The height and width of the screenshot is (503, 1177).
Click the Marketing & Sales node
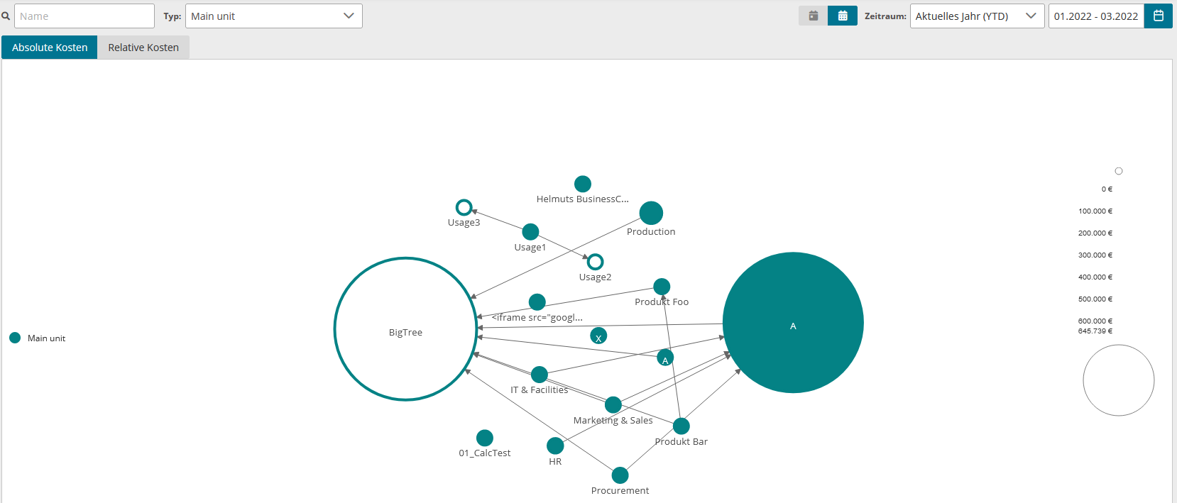pyautogui.click(x=613, y=405)
